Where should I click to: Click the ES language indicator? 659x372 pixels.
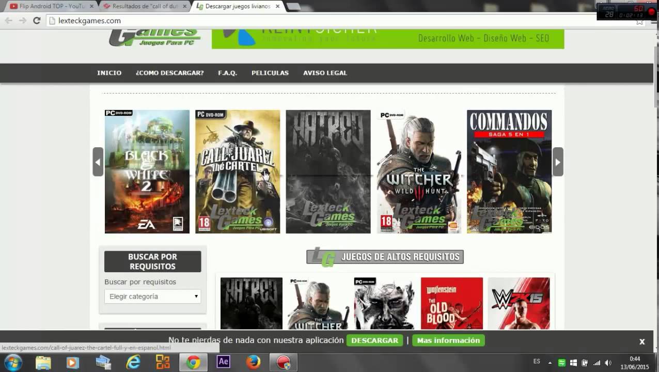click(537, 362)
